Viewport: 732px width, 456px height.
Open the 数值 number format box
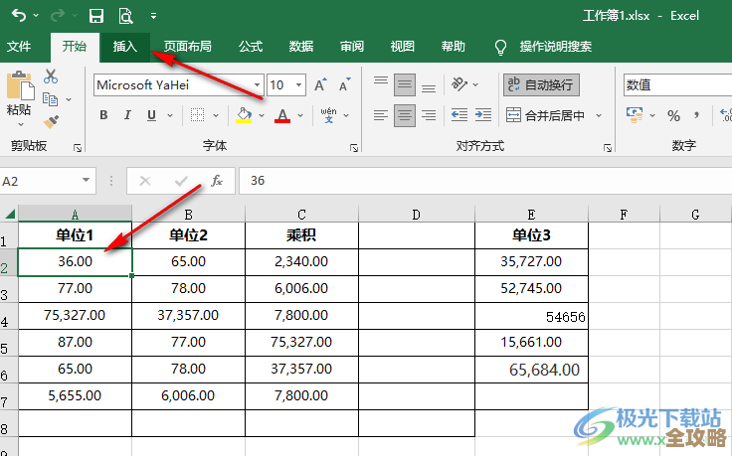pyautogui.click(x=677, y=84)
